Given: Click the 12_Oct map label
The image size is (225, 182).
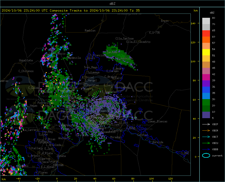Looking at the screenshot, I should click(x=123, y=122).
